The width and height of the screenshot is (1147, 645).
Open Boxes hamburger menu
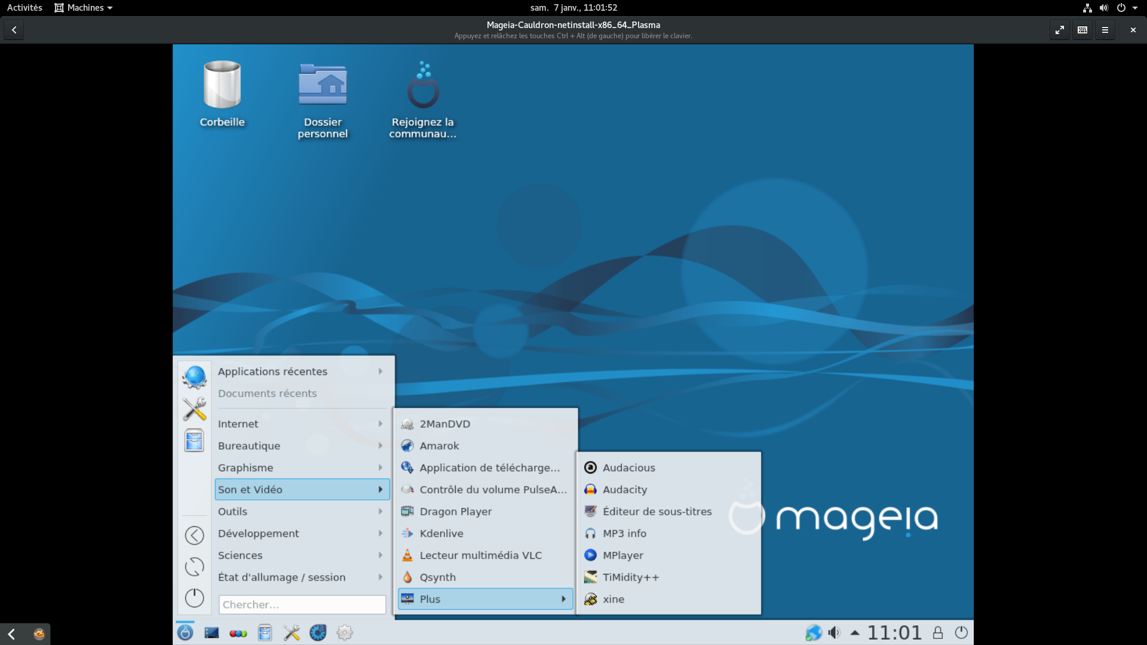1105,30
